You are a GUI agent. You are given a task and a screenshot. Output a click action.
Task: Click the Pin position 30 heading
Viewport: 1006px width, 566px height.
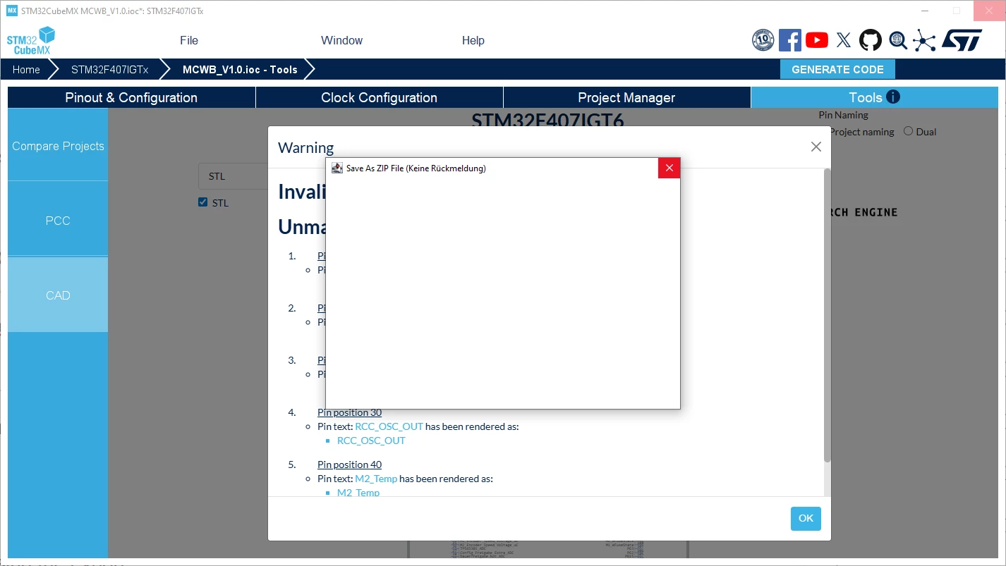tap(349, 412)
